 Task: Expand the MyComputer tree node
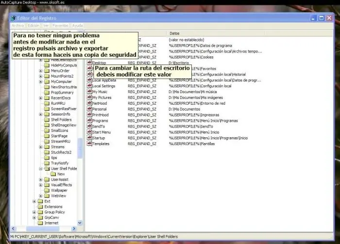(x=40, y=81)
